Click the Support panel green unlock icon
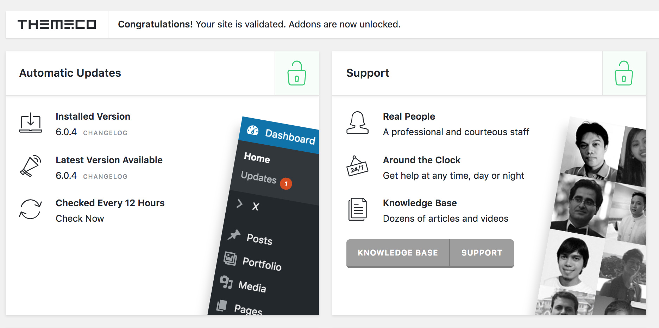659x328 pixels. [x=624, y=73]
